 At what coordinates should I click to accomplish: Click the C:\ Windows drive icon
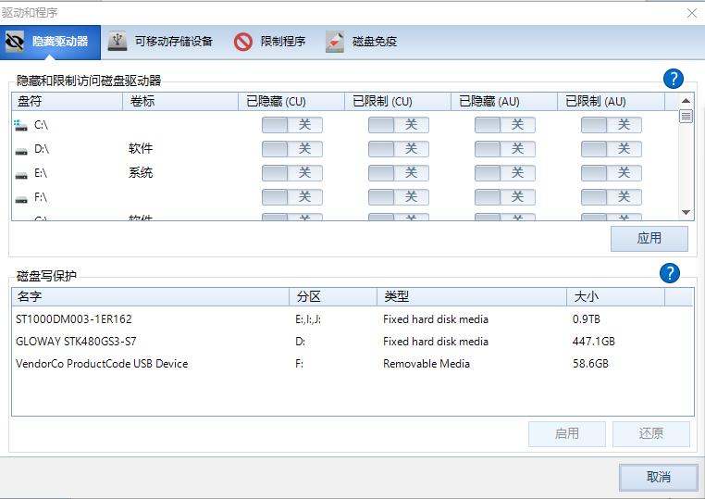pos(20,125)
